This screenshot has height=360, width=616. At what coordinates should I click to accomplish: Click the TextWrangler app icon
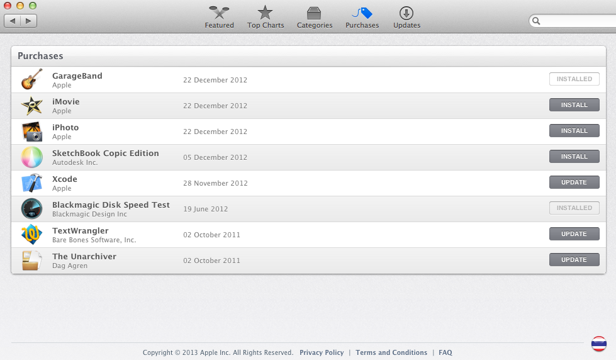pos(31,235)
